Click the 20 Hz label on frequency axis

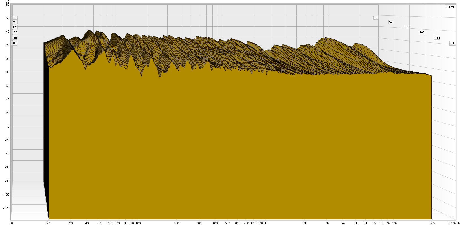tap(48, 223)
